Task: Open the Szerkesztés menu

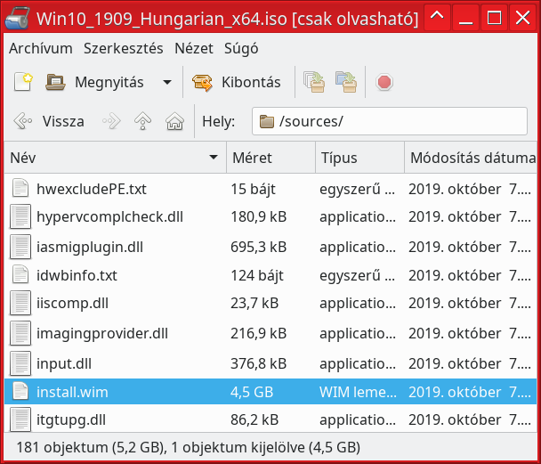Action: coord(123,48)
